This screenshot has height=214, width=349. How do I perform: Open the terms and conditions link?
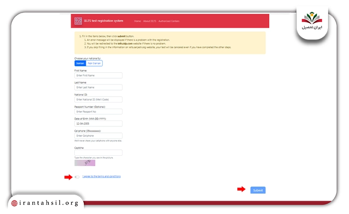[x=102, y=176]
